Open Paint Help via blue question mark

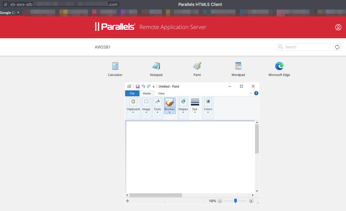tap(256, 93)
